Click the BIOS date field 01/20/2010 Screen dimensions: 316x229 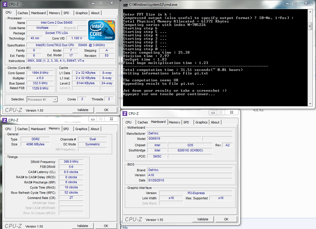coord(190,180)
